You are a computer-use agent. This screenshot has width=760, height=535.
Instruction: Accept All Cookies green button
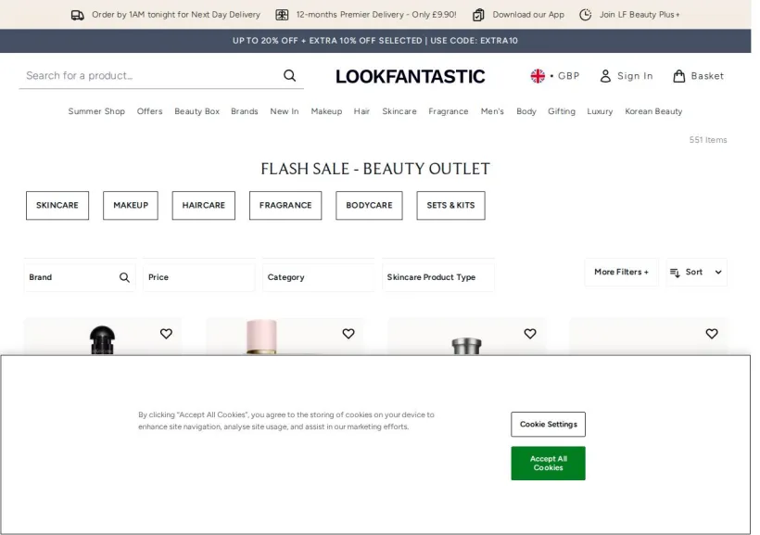tap(548, 464)
